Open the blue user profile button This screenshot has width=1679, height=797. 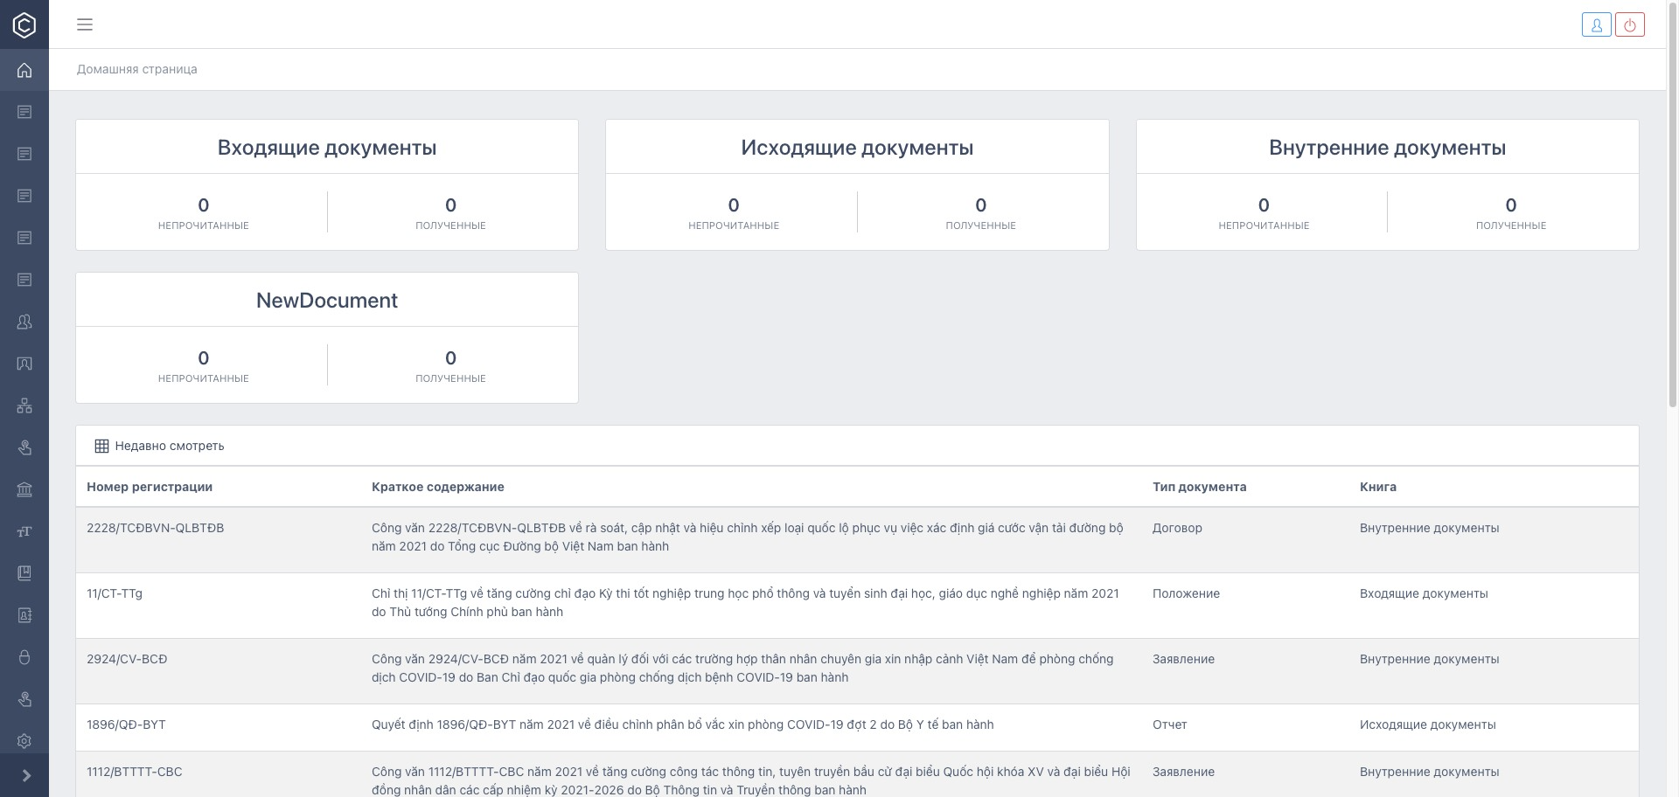[x=1596, y=24]
